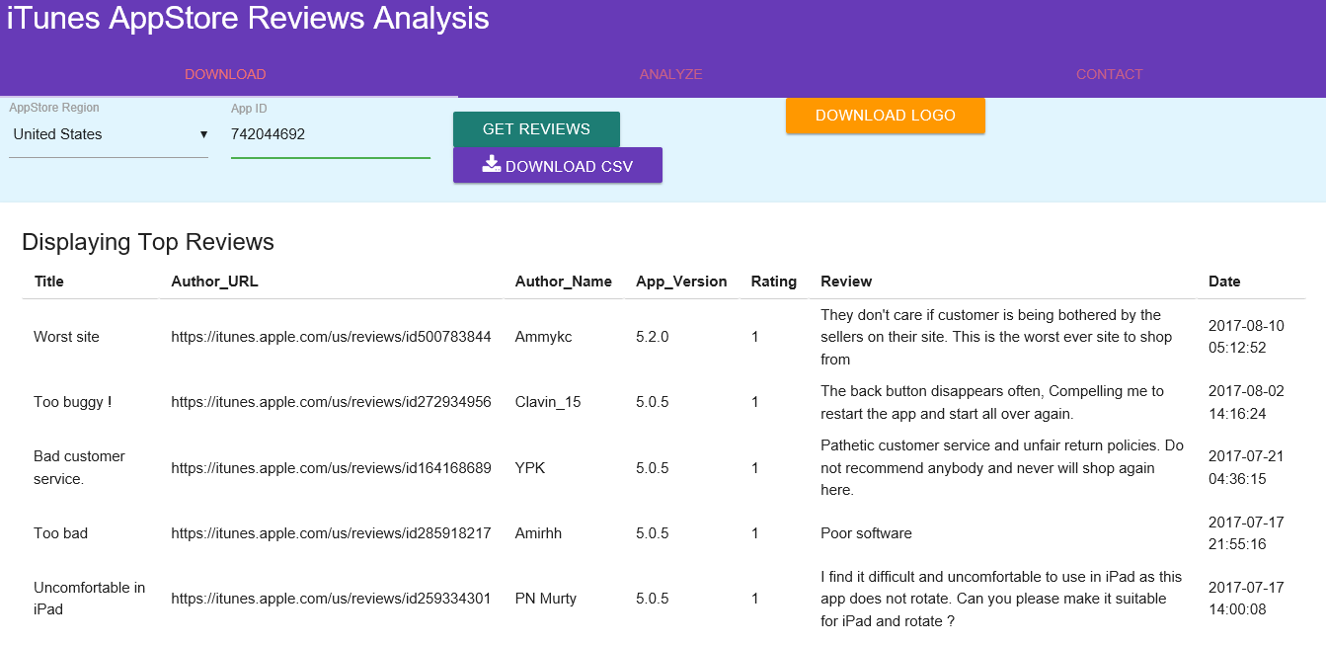
Task: Click author name Clavin_15
Action: click(x=548, y=402)
